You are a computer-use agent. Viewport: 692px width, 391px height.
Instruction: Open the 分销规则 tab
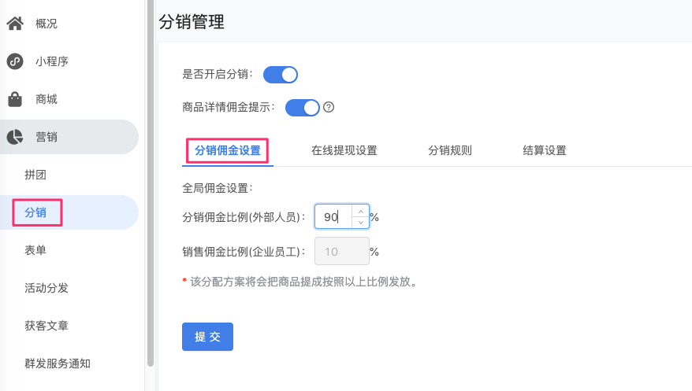coord(450,150)
